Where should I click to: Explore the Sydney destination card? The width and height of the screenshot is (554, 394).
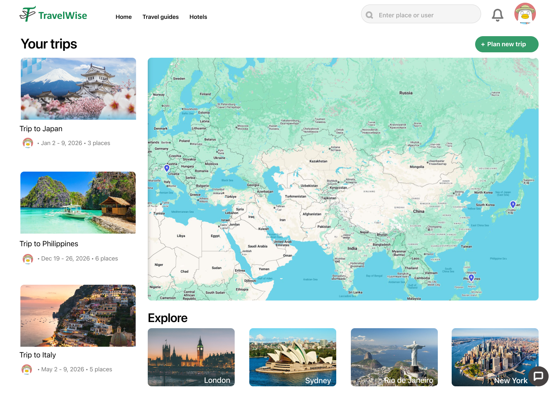(x=292, y=357)
